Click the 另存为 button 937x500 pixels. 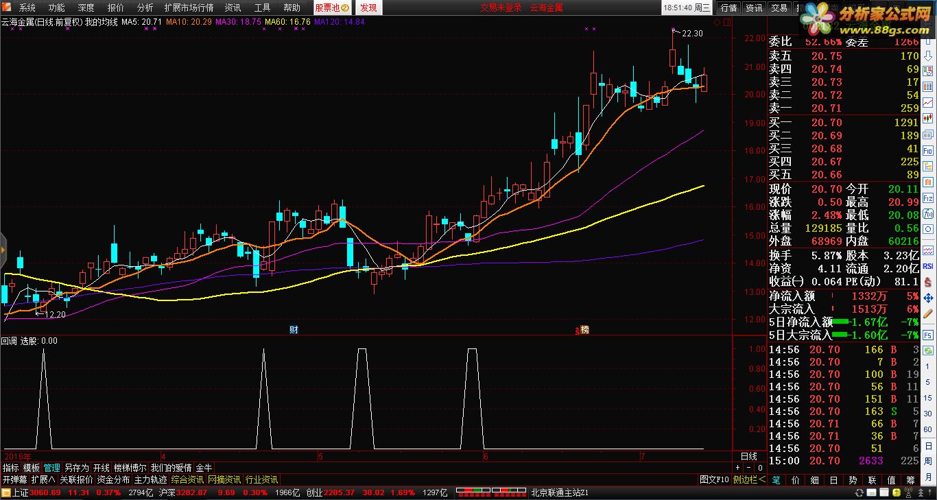[76, 468]
